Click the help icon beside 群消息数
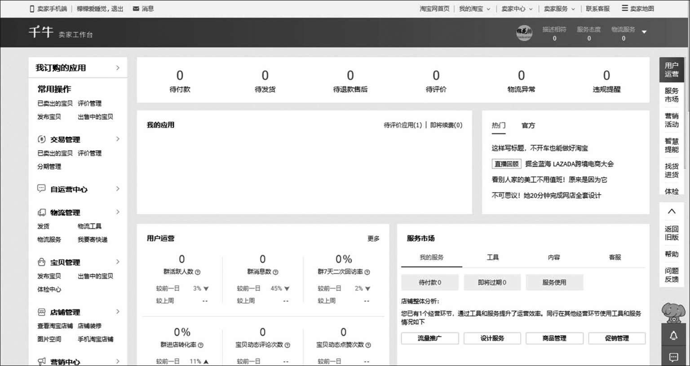The width and height of the screenshot is (690, 366). [275, 272]
